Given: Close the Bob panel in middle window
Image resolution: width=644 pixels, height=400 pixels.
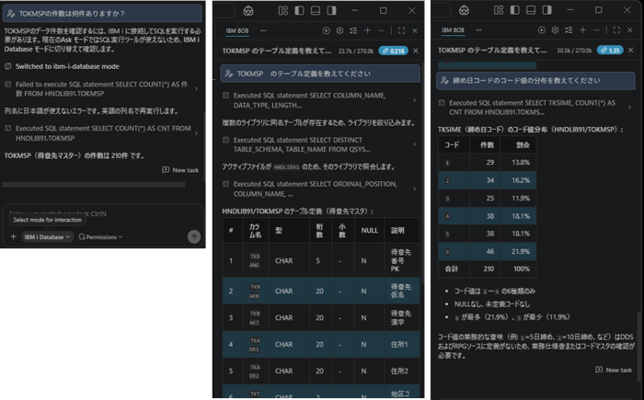Looking at the screenshot, I should point(415,30).
